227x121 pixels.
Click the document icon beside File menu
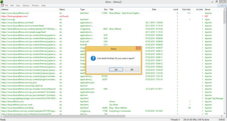click(x=2, y=5)
